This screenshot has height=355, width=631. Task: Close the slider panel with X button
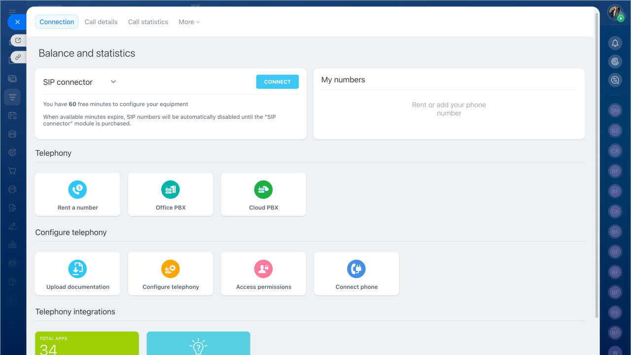click(17, 22)
